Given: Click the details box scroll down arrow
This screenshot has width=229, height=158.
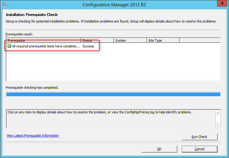Looking at the screenshot, I should 218,125.
